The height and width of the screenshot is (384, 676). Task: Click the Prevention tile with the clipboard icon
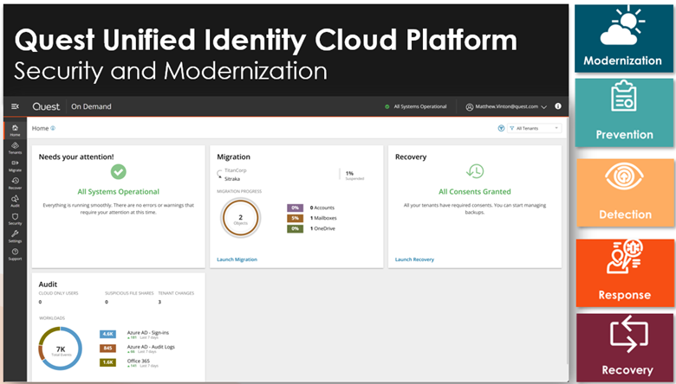tap(624, 112)
